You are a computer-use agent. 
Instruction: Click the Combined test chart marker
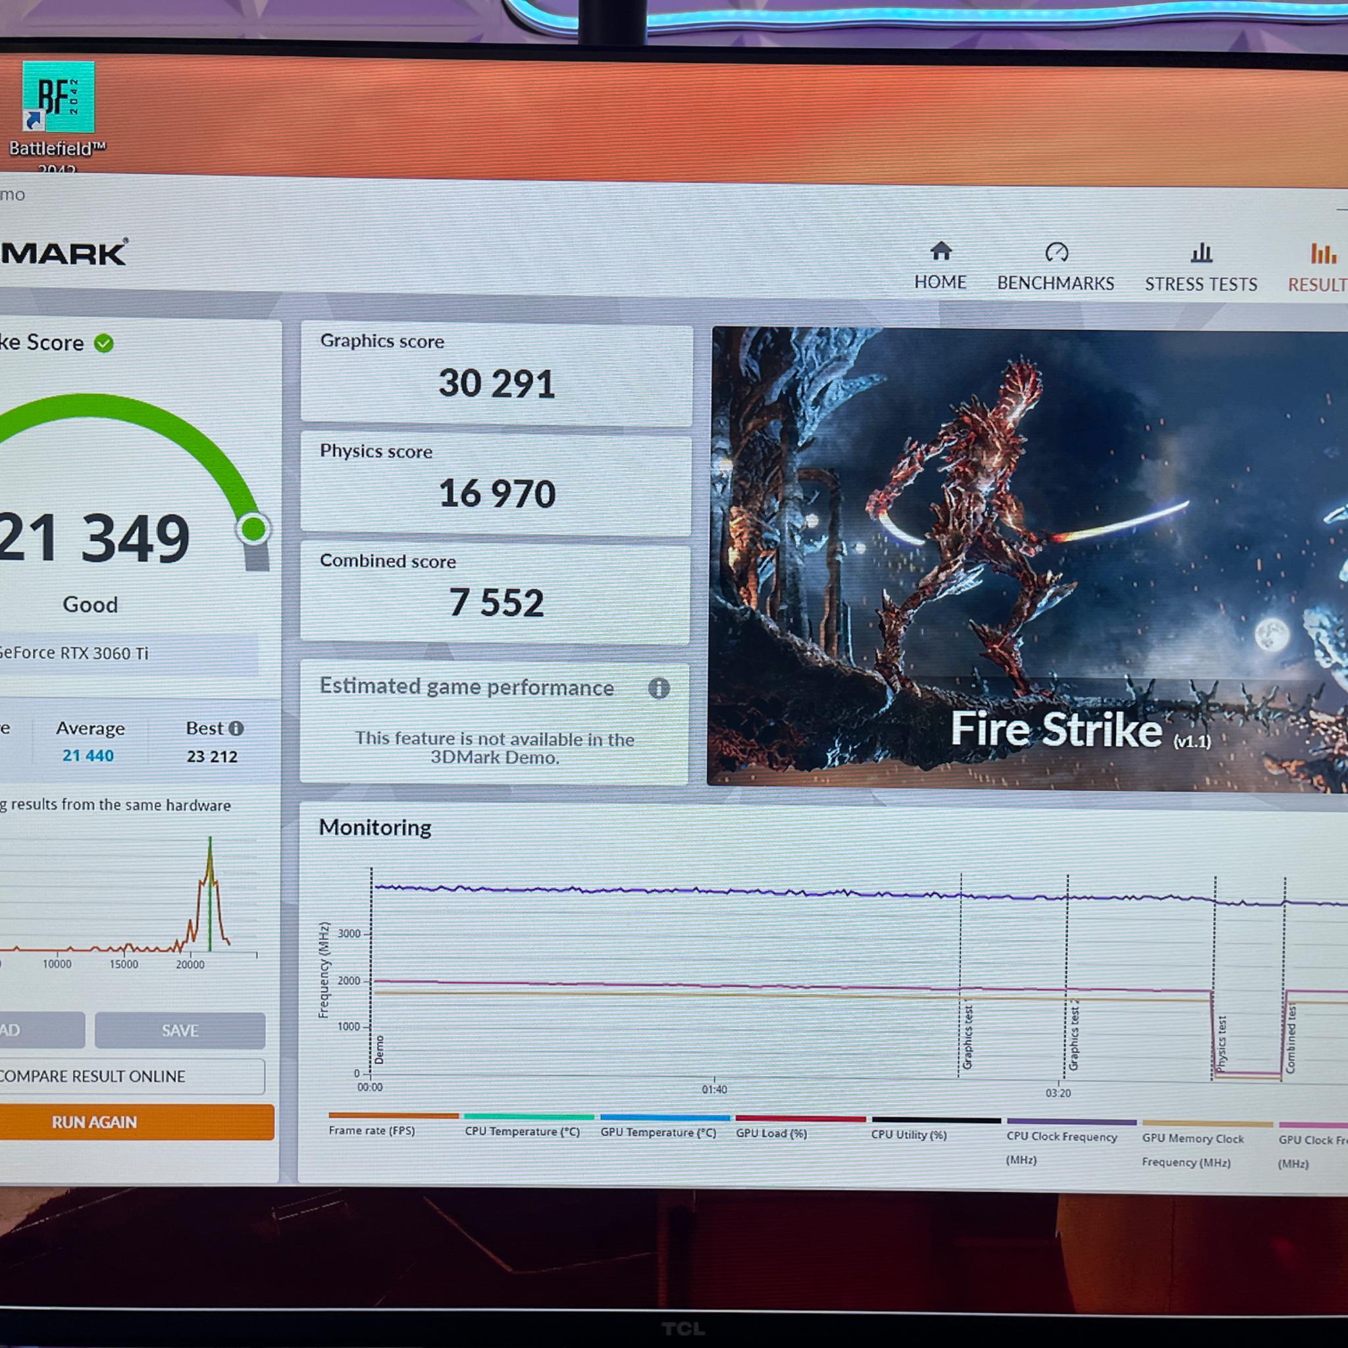tap(1291, 1039)
